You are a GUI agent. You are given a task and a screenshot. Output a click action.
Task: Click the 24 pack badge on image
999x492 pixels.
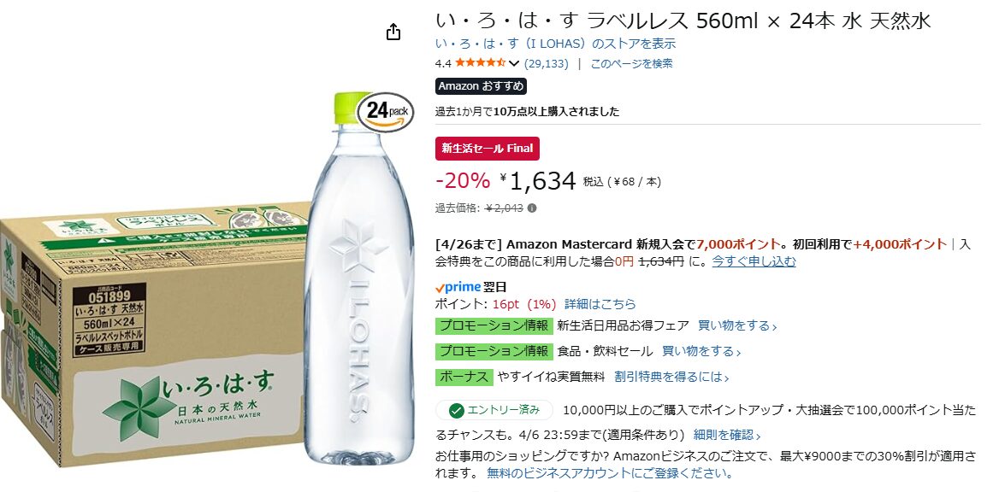(385, 112)
